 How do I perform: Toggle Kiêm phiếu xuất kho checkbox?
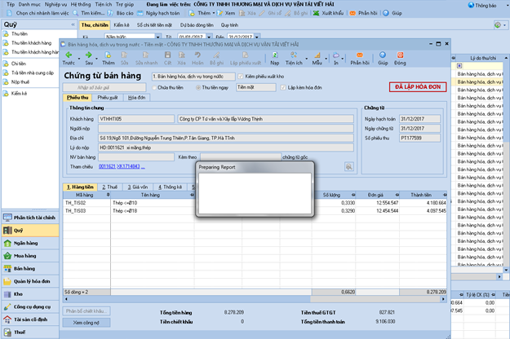pyautogui.click(x=241, y=77)
